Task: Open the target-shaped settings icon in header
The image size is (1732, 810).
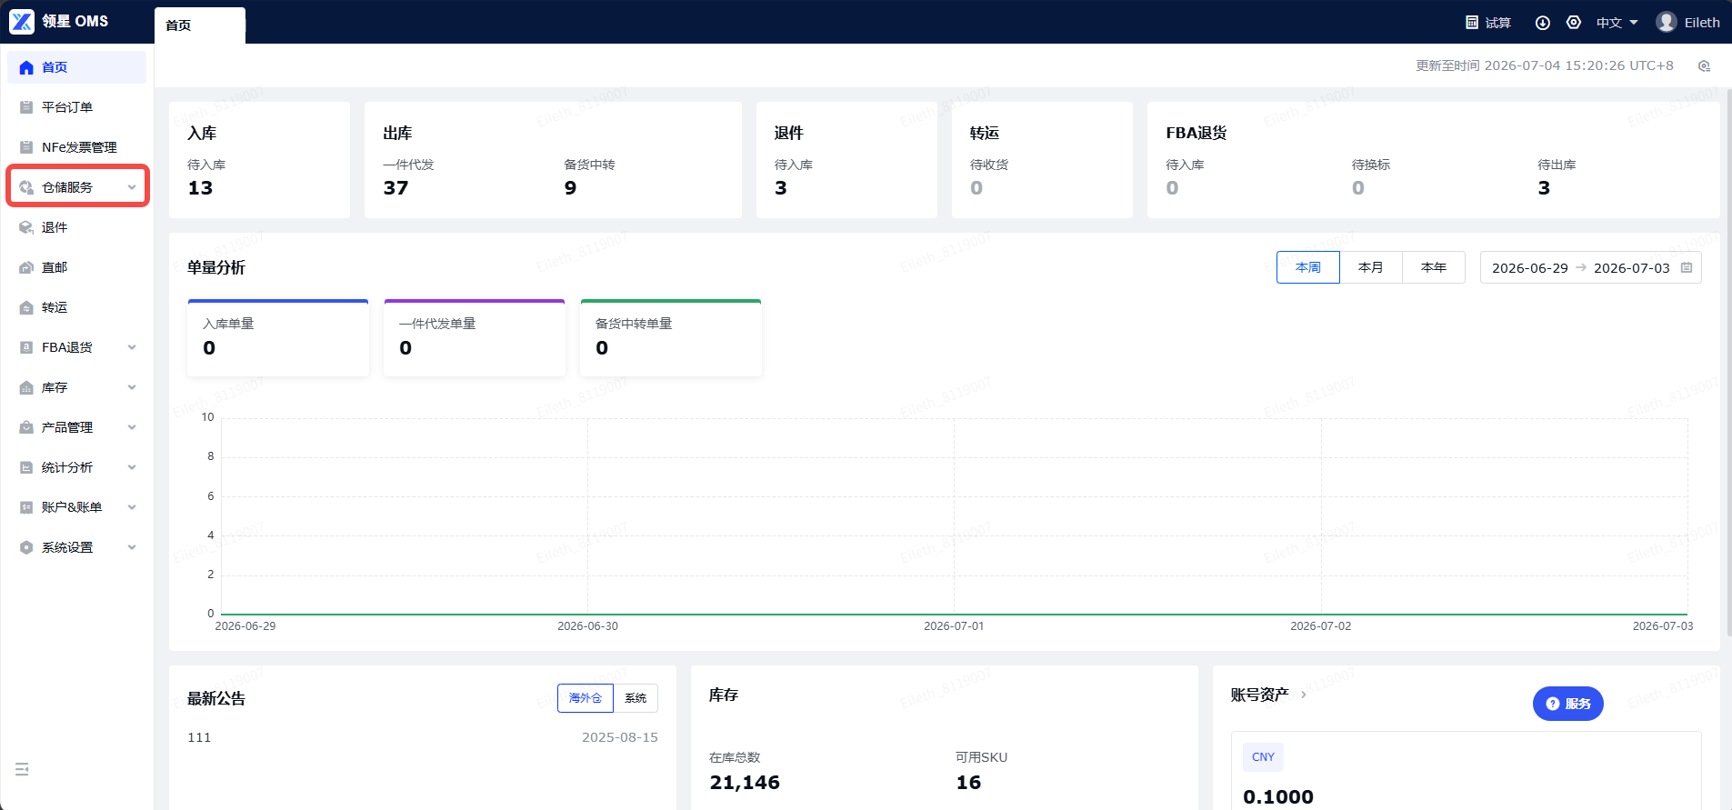Action: pyautogui.click(x=1574, y=23)
